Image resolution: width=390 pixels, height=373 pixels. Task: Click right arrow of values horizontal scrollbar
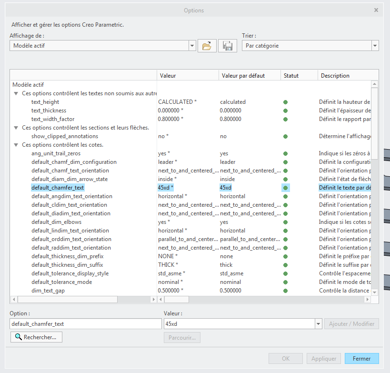pos(368,299)
